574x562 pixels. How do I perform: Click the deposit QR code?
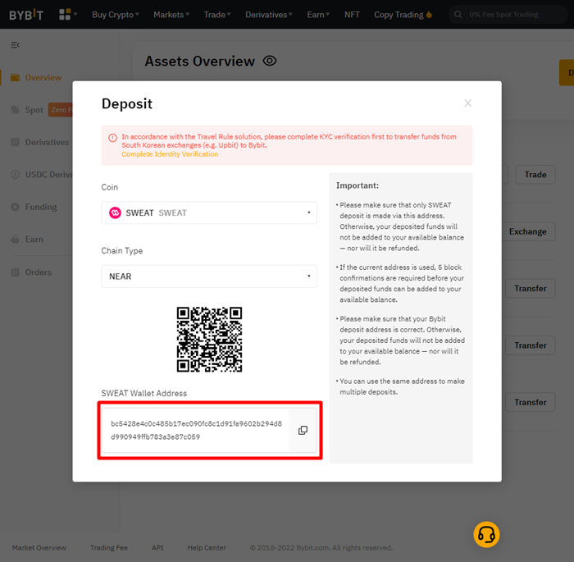pos(209,340)
